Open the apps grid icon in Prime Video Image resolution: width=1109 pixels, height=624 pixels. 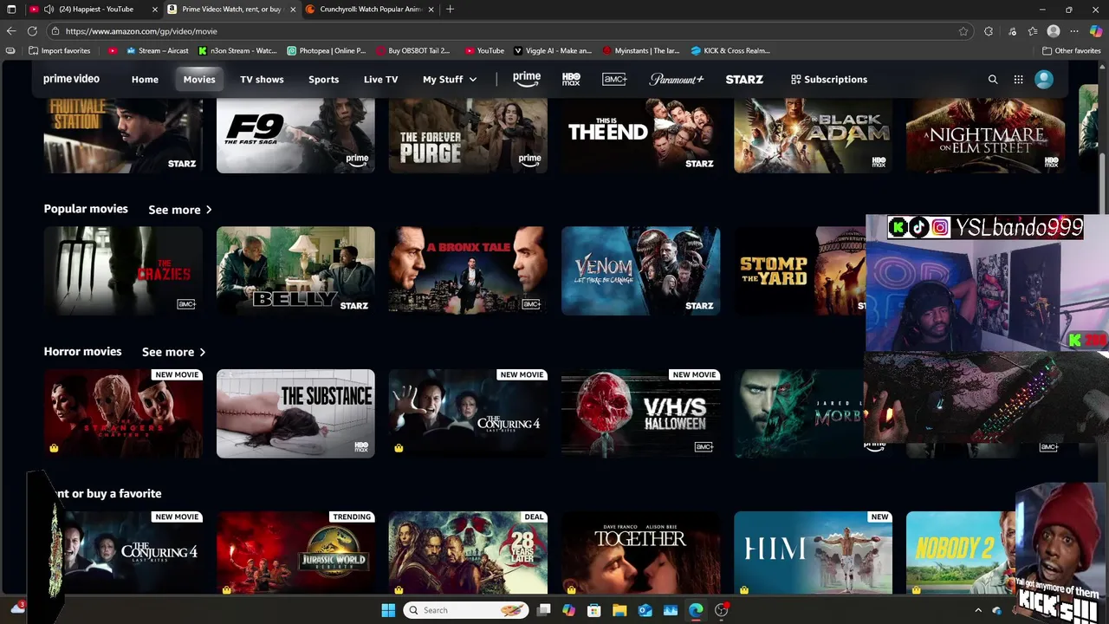point(1018,80)
